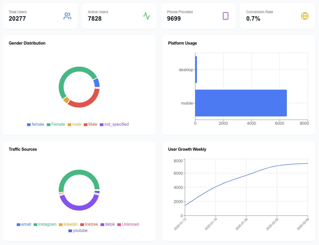This screenshot has width=319, height=245.
Task: Click the activity pulse icon beside Active Users
Action: coord(146,16)
